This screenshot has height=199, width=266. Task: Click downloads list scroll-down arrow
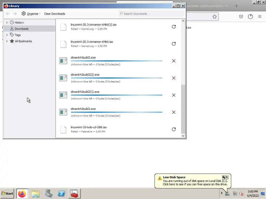tap(183, 136)
